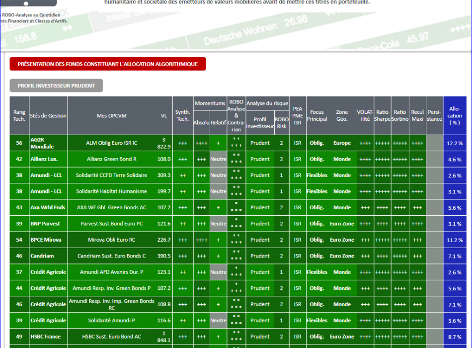Select AXA WF Gbl. Green Bonds AC
472x348 pixels.
[x=112, y=208]
